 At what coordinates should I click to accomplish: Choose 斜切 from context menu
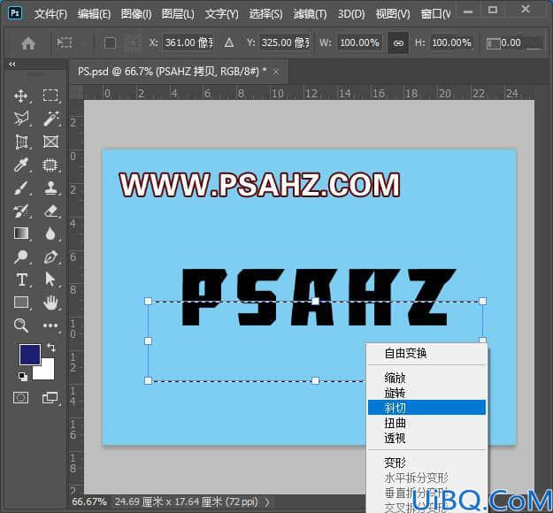[x=427, y=408]
